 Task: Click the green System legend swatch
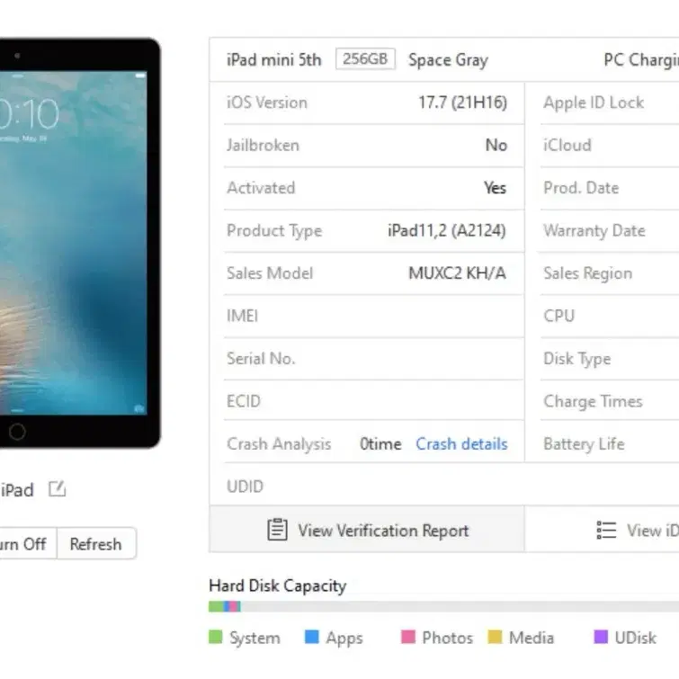(215, 637)
